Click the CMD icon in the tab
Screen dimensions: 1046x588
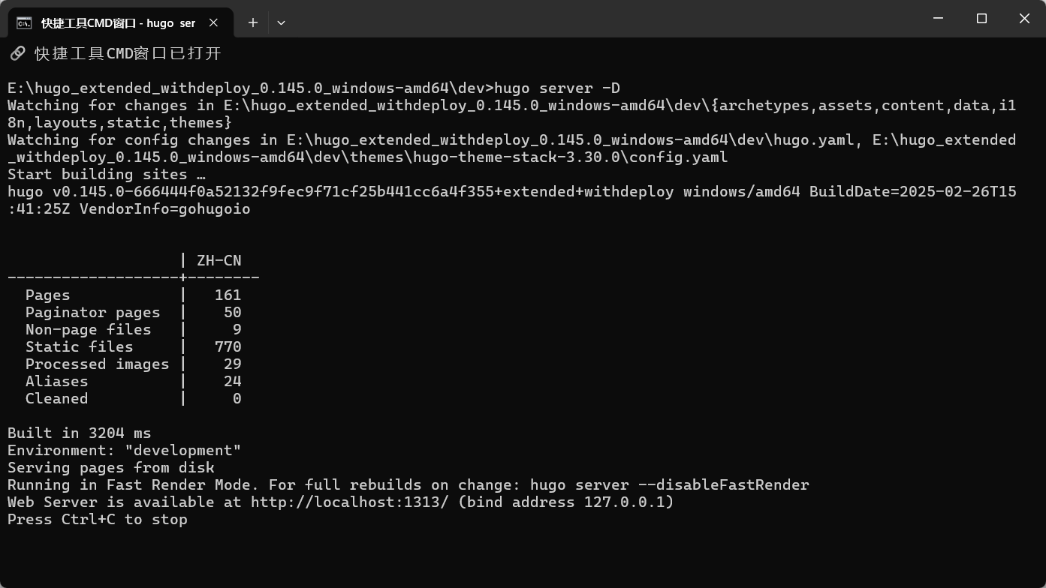tap(24, 22)
